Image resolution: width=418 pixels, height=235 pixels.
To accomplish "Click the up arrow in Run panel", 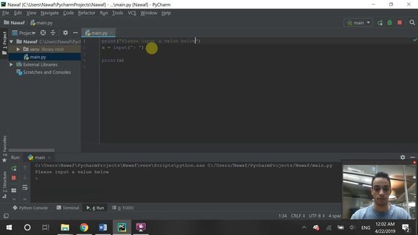I will click(x=25, y=168).
